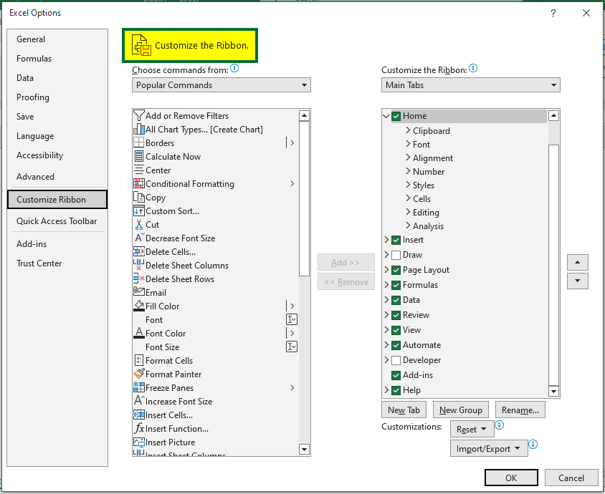Open the Popular Commands dropdown
The image size is (605, 494).
(221, 84)
